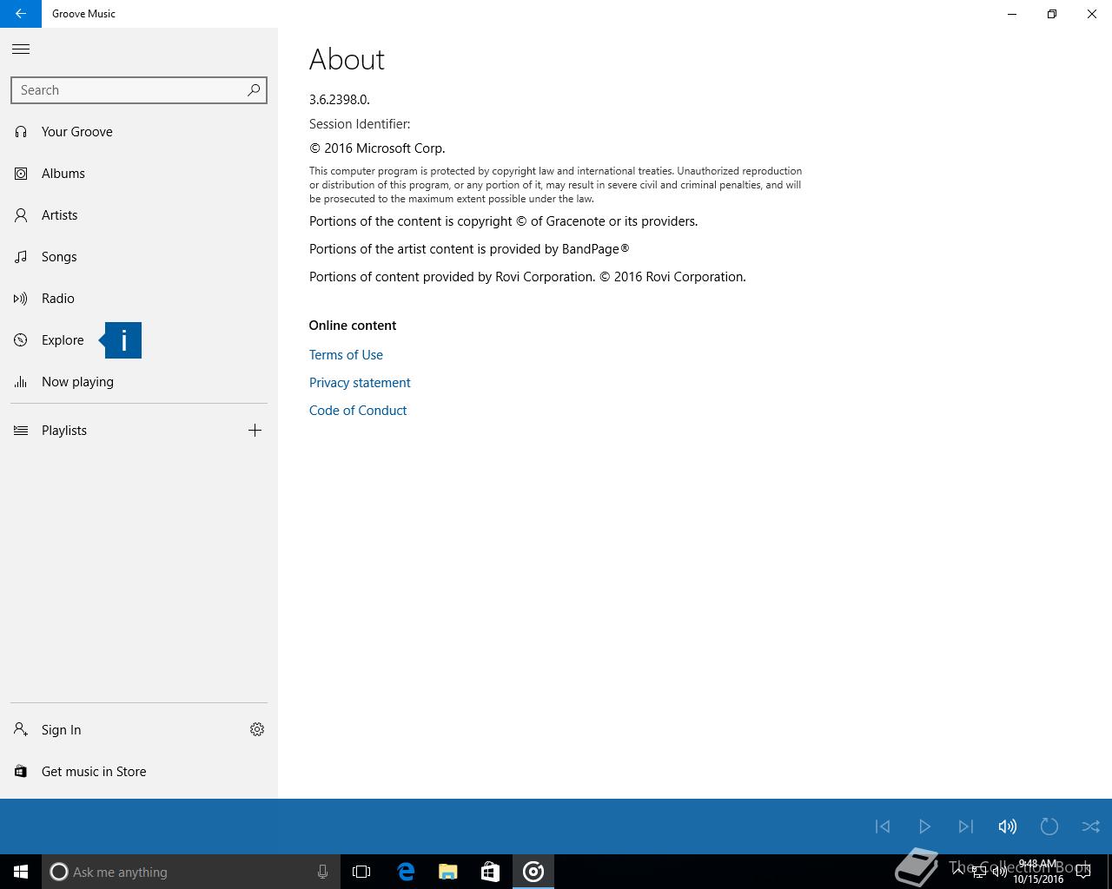Open the Playlists section
The width and height of the screenshot is (1112, 889).
click(x=117, y=431)
